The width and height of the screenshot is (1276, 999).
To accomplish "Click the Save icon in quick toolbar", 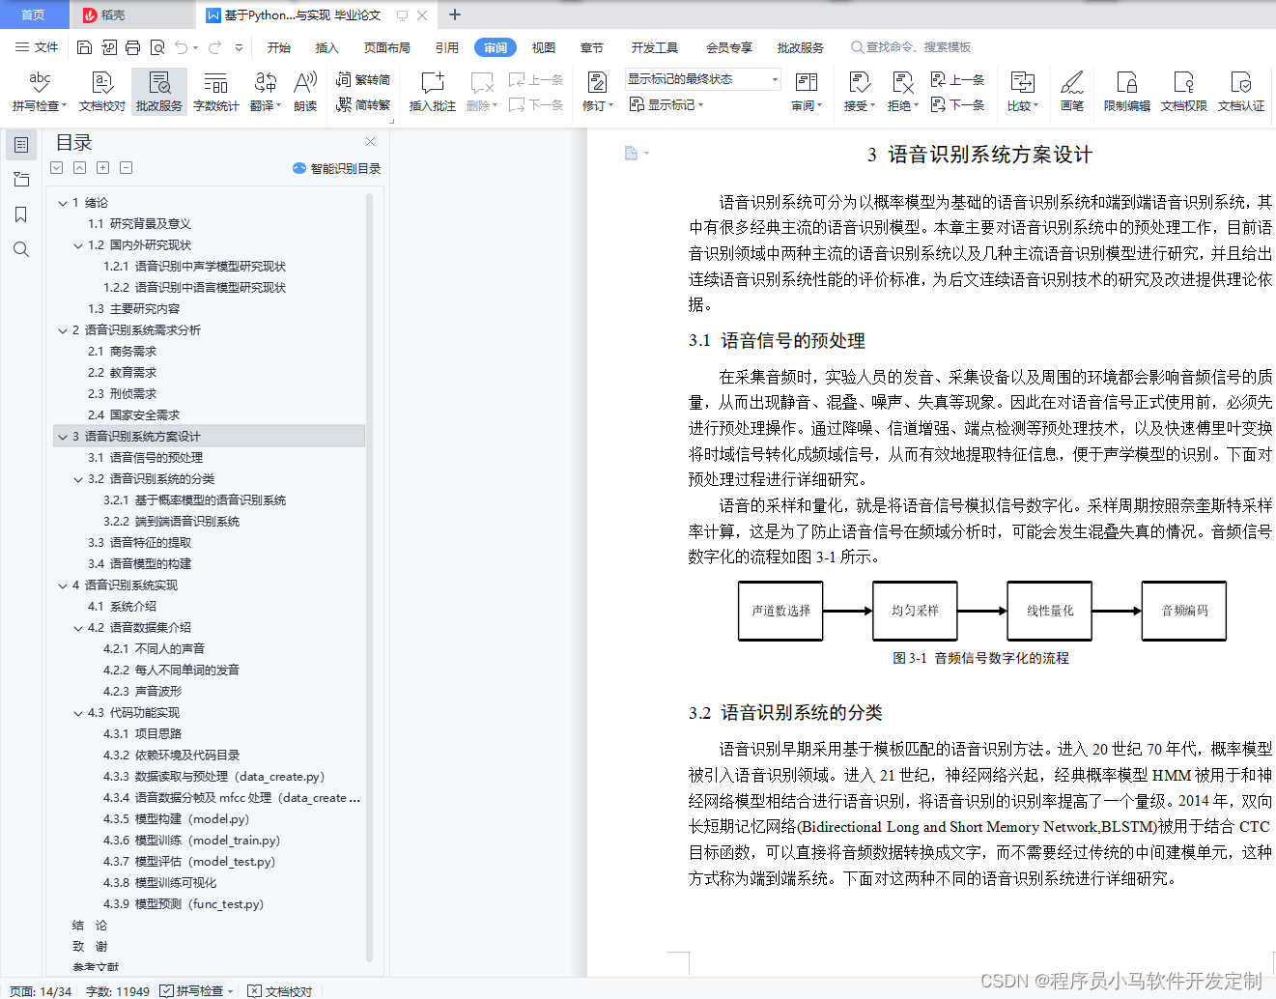I will 84,47.
